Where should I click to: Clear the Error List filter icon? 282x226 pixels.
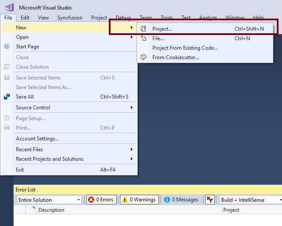click(x=210, y=200)
